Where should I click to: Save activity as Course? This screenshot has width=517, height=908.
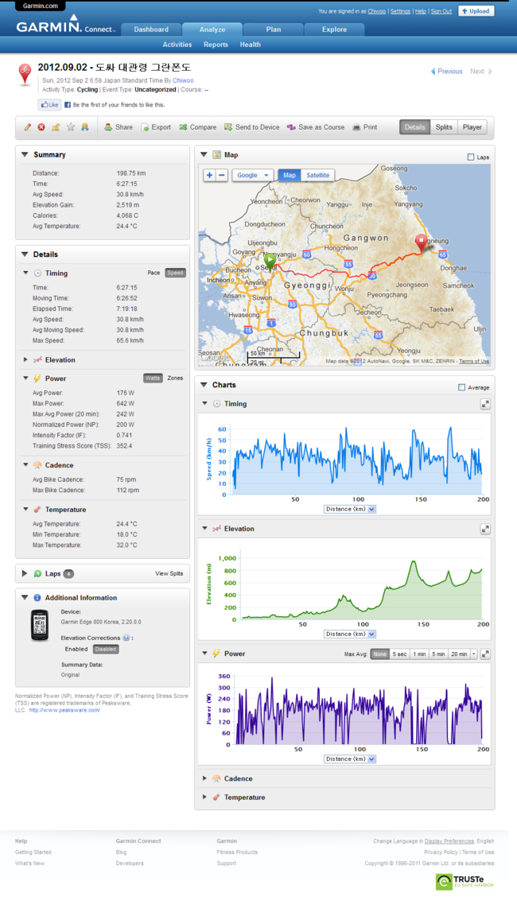tap(315, 127)
